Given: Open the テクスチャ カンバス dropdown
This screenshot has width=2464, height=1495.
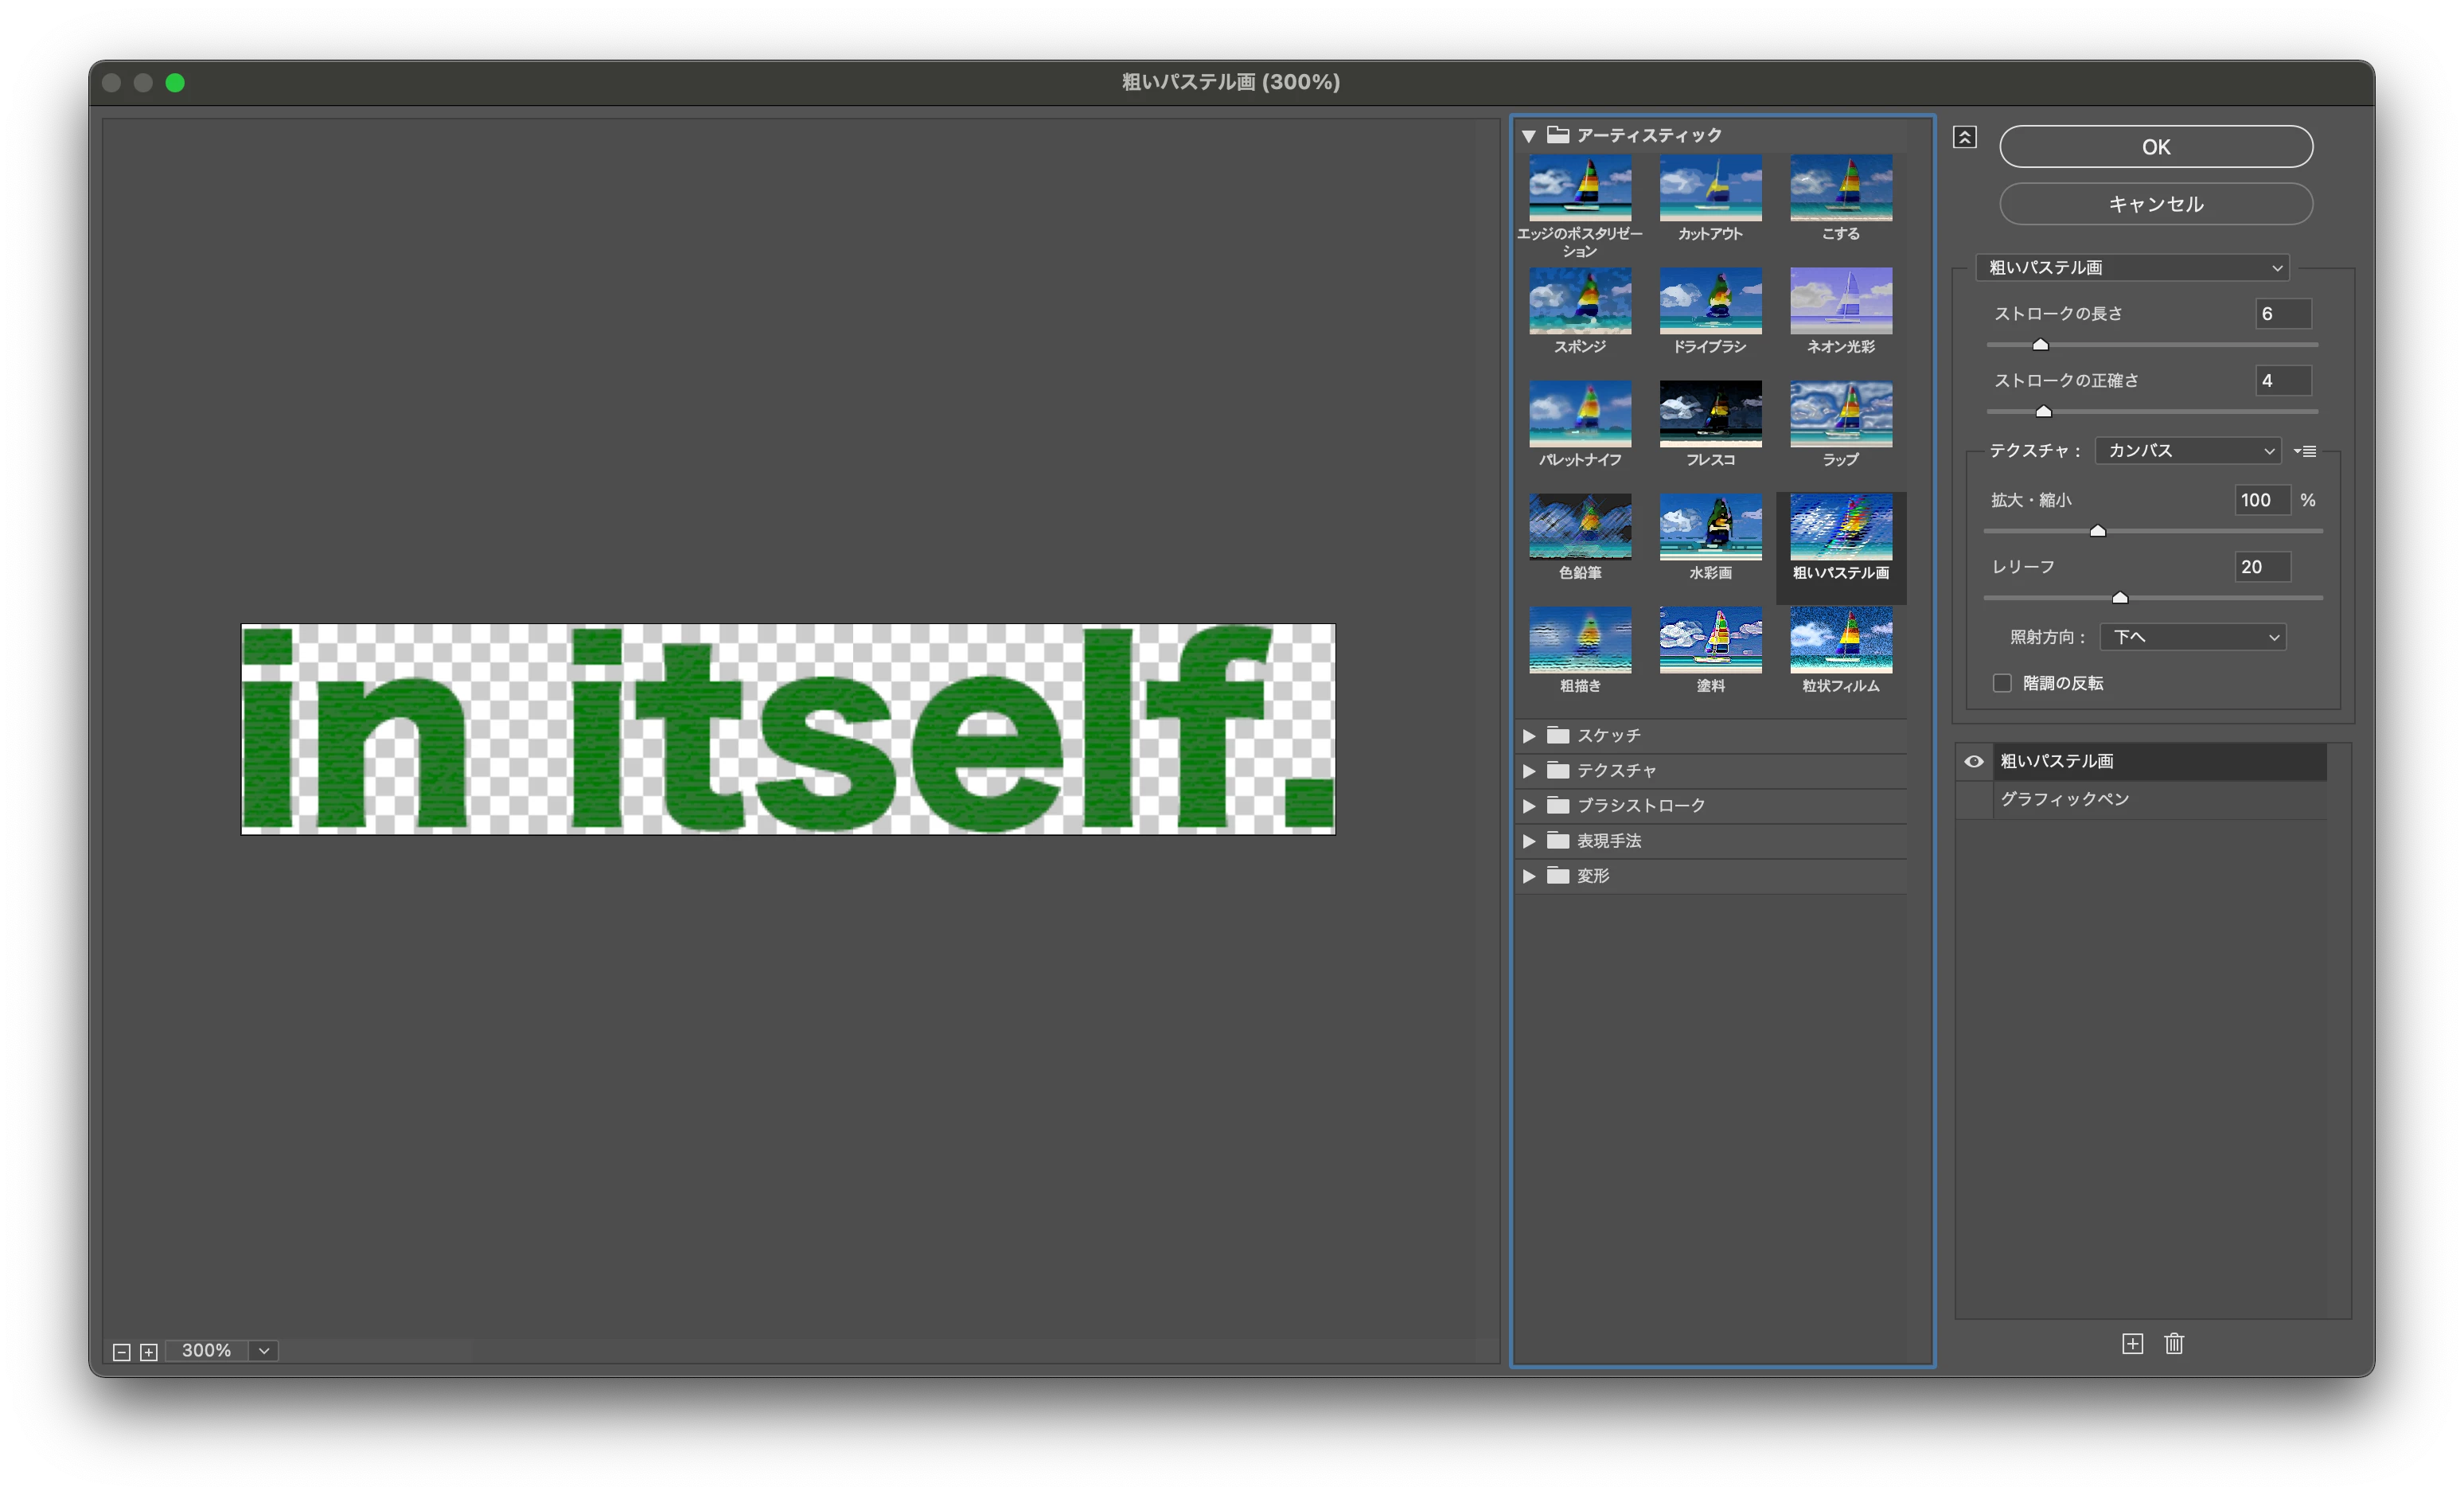Looking at the screenshot, I should pyautogui.click(x=2187, y=451).
